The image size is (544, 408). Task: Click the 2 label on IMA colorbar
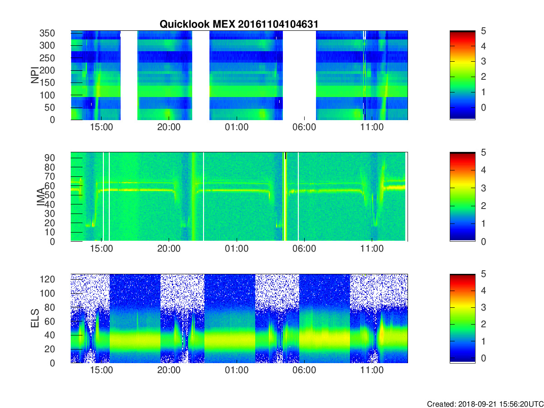(483, 206)
